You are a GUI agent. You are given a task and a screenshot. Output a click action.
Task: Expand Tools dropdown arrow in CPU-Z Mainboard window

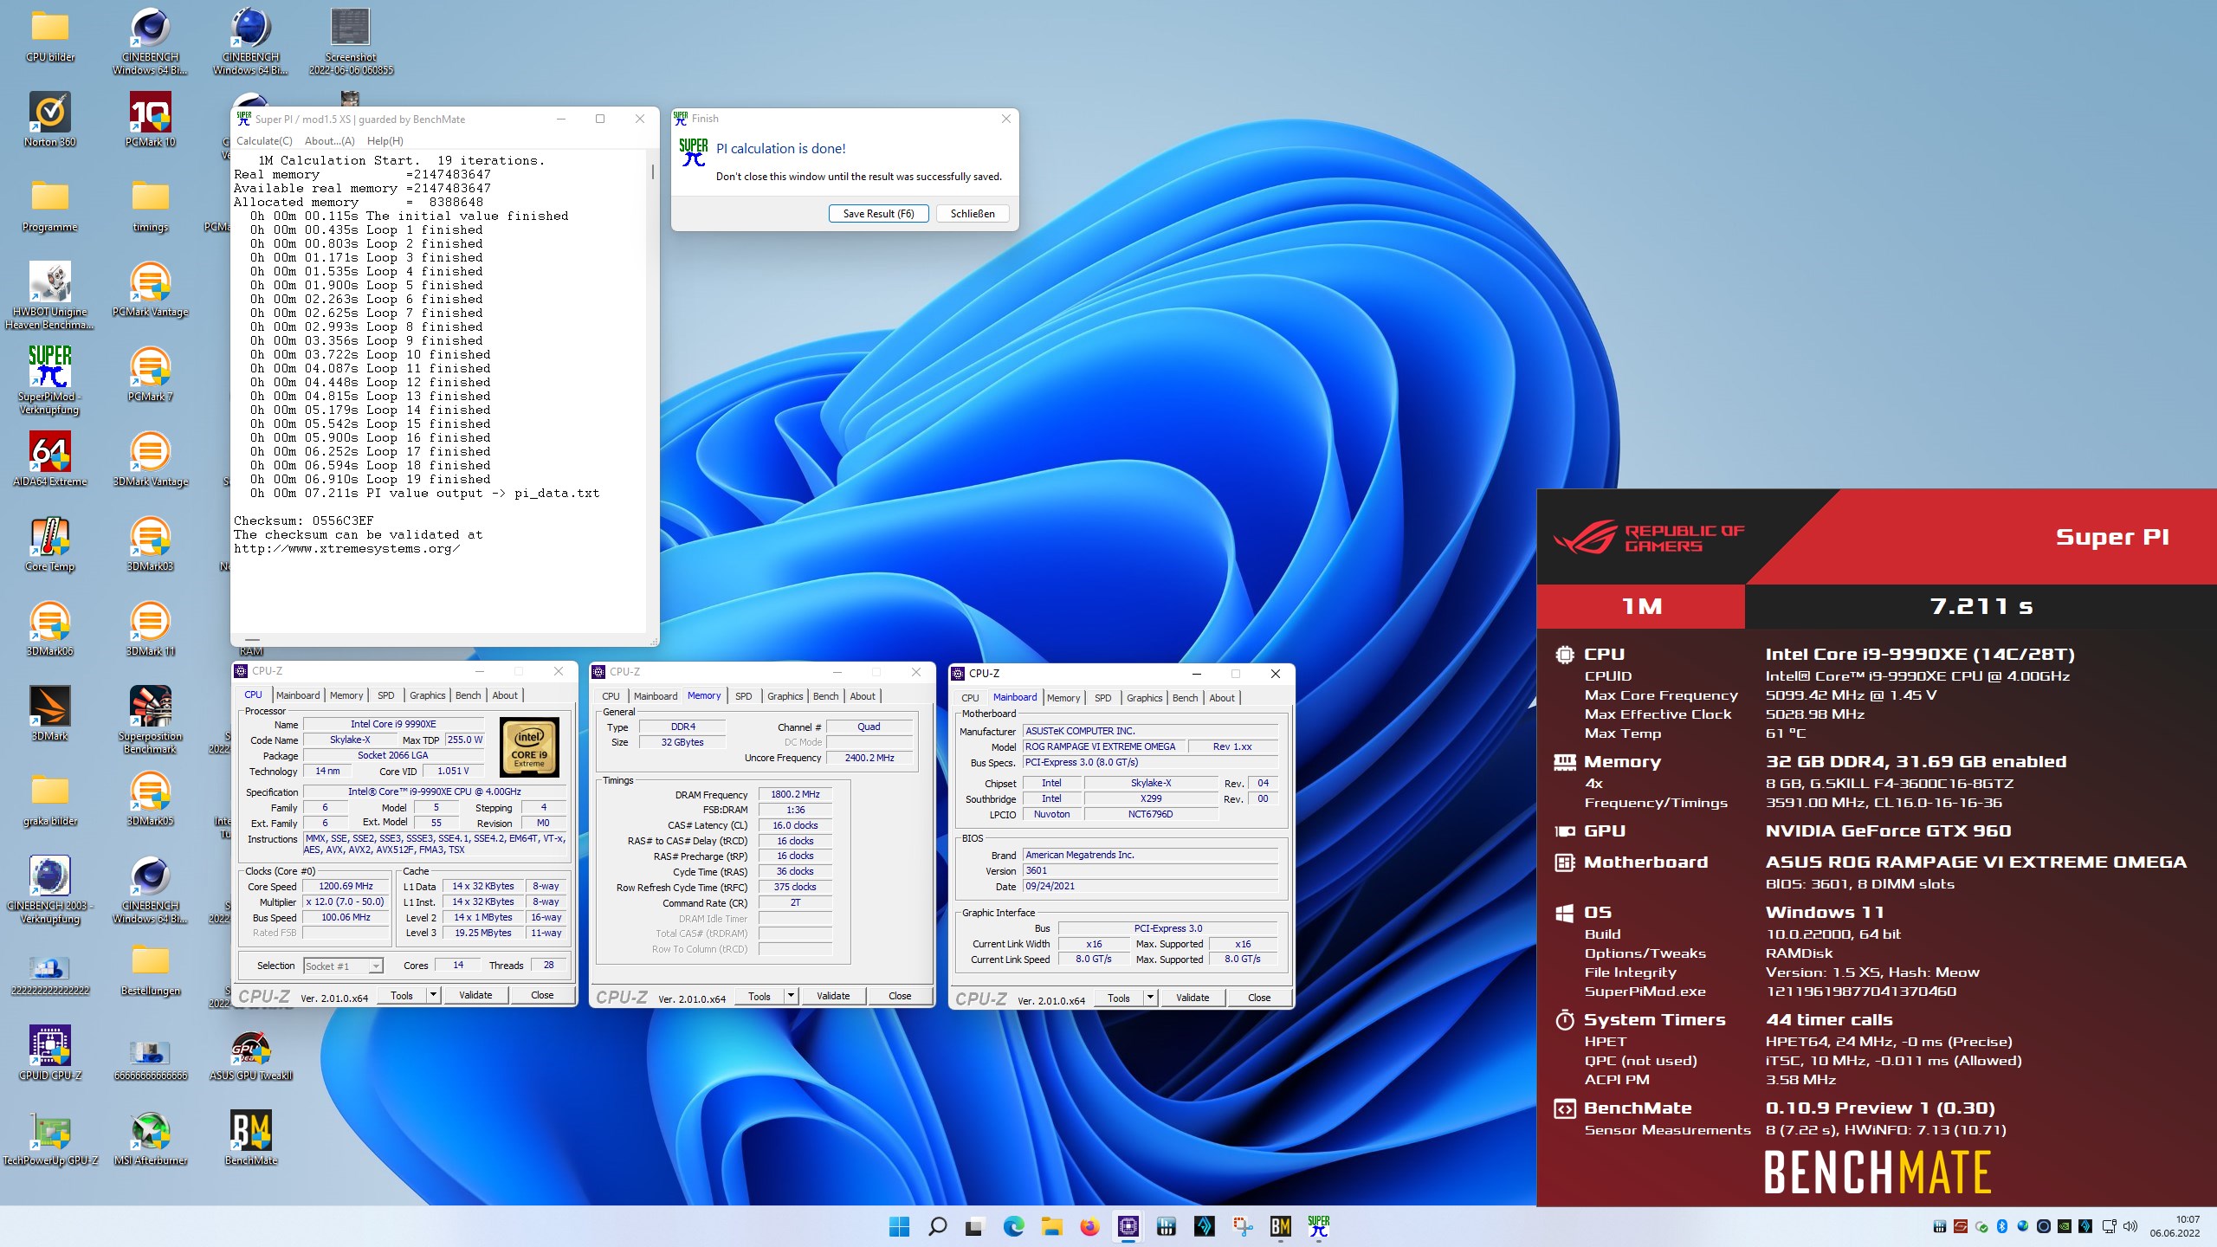click(x=1150, y=998)
